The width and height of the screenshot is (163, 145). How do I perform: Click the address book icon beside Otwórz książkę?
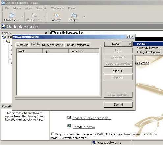click(69, 118)
